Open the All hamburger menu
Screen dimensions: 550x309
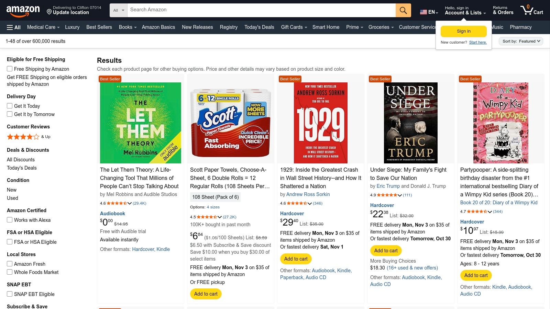pos(13,27)
